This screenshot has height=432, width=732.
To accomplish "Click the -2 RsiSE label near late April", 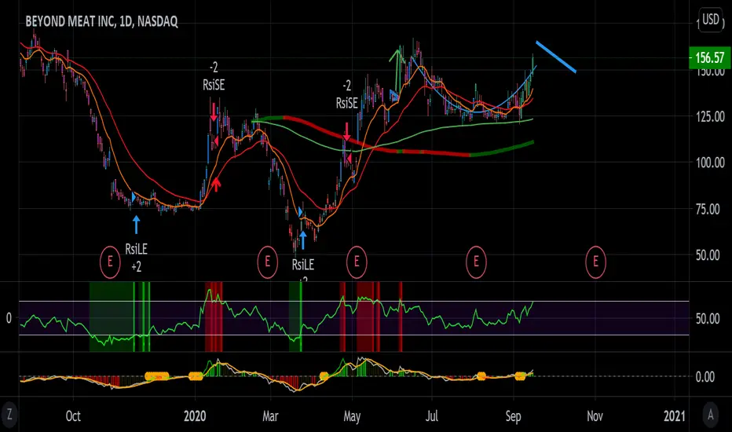I will pyautogui.click(x=346, y=94).
